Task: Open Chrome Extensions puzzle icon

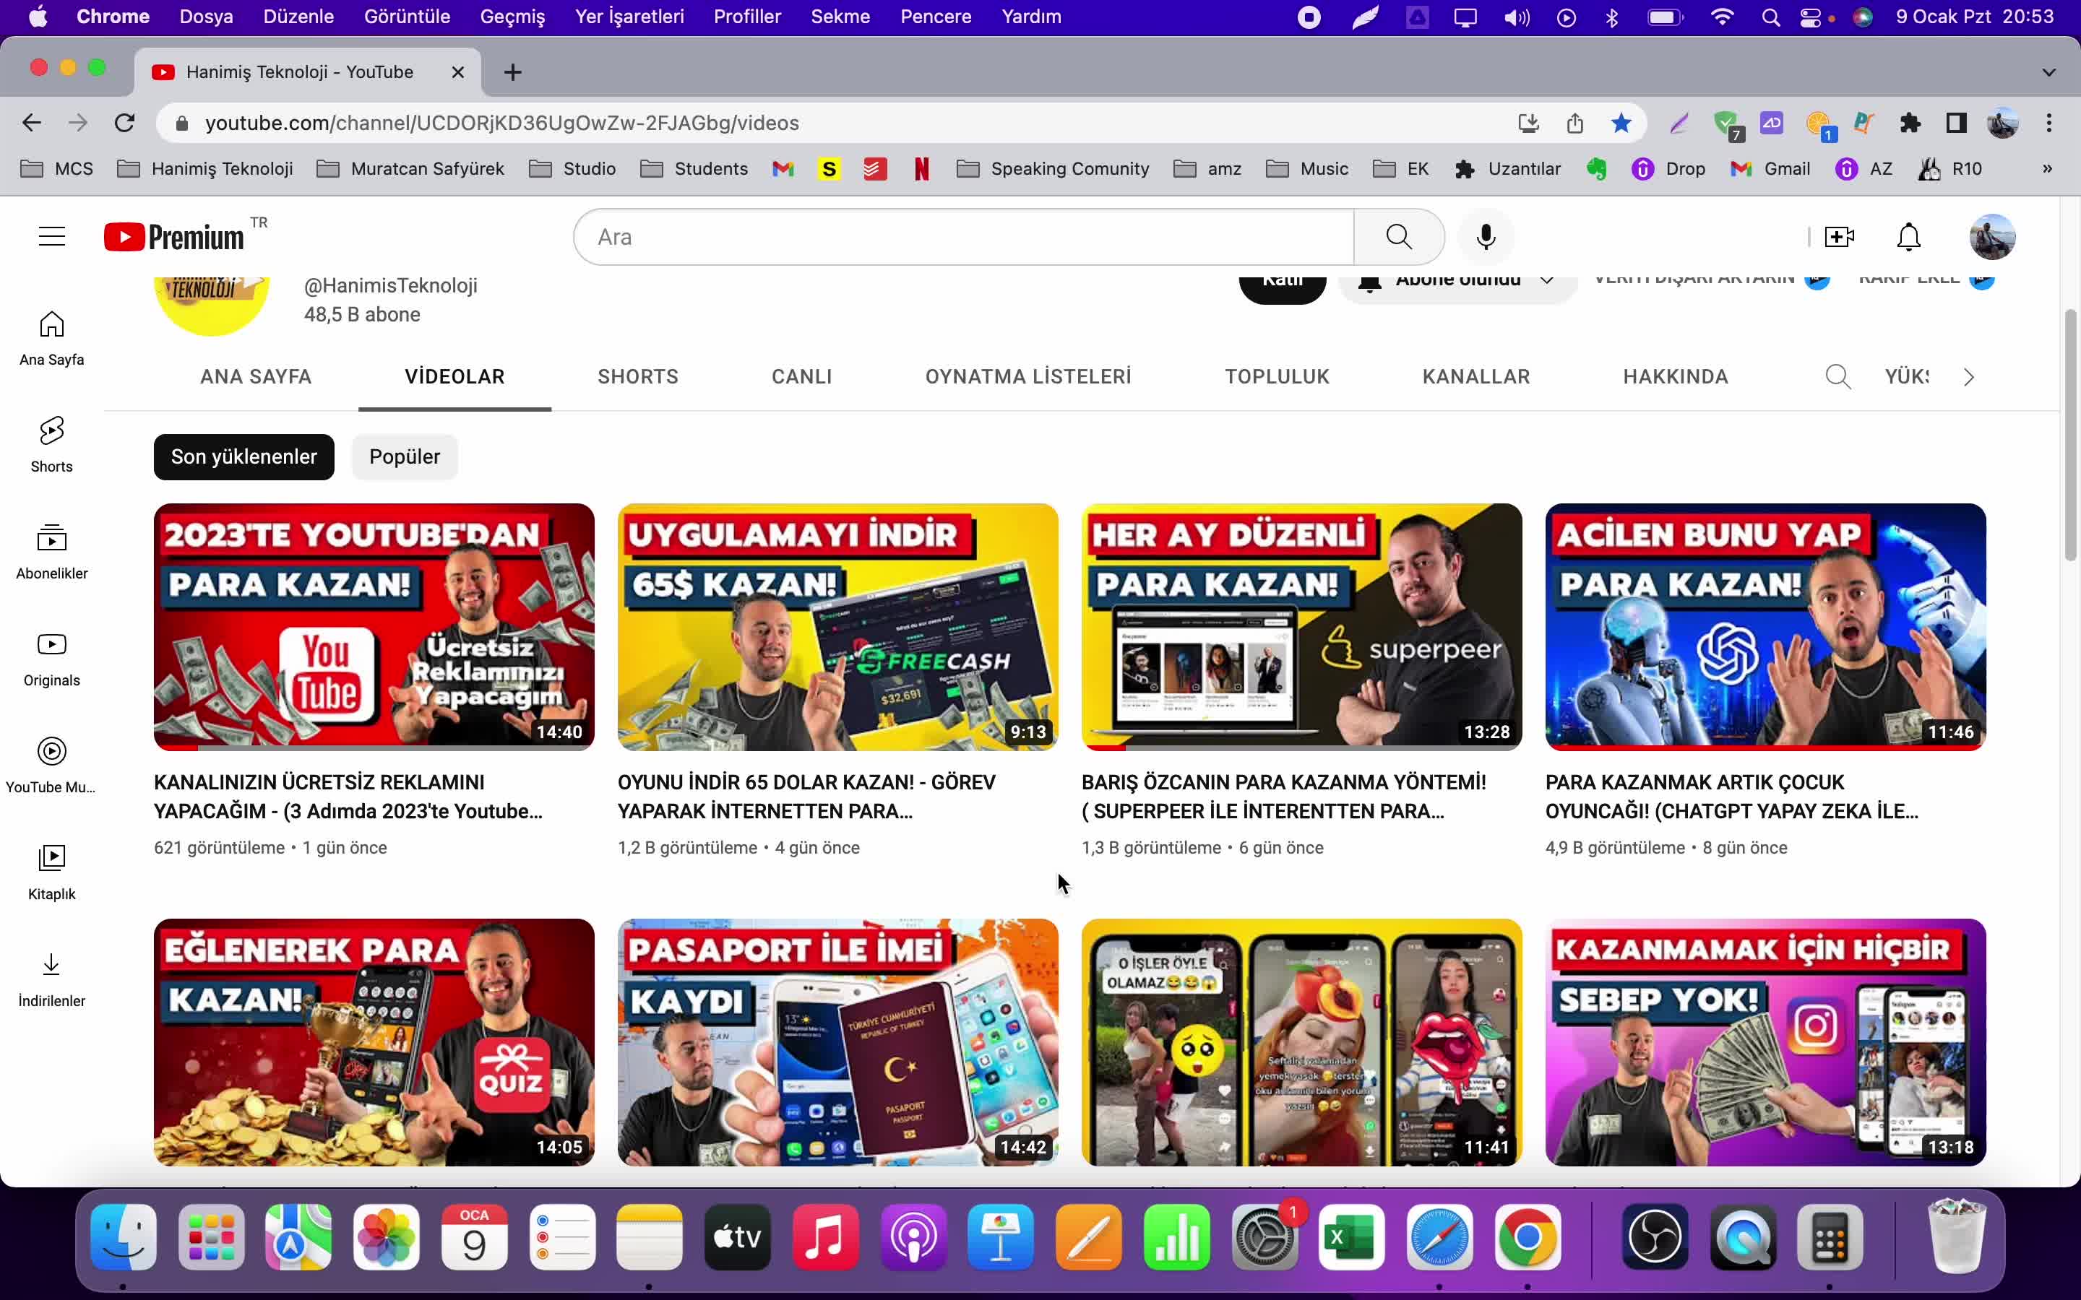Action: pyautogui.click(x=1910, y=123)
